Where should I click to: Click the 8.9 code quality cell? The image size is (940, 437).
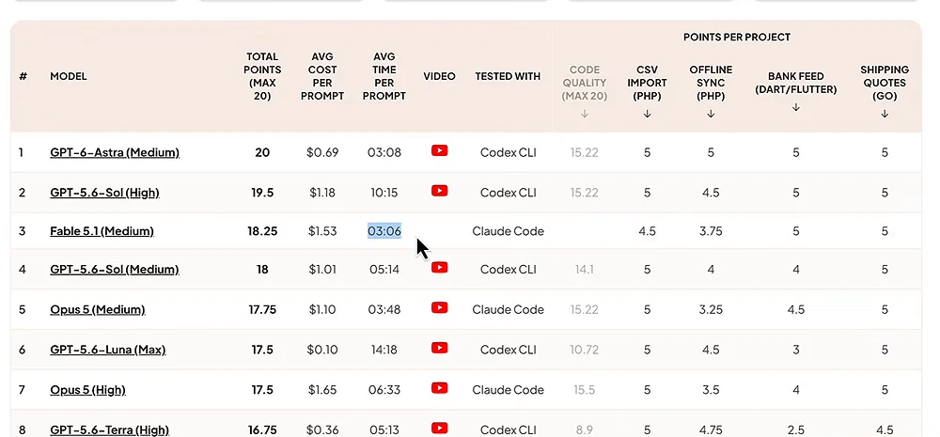[585, 429]
